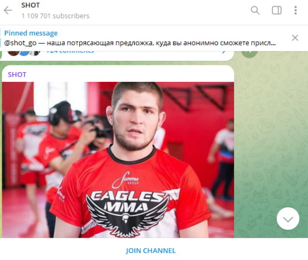Join the channel via JOIN CHANNEL

coord(151,251)
